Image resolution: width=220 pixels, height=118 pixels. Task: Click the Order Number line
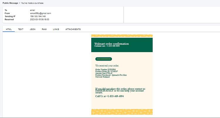[x=106, y=69]
